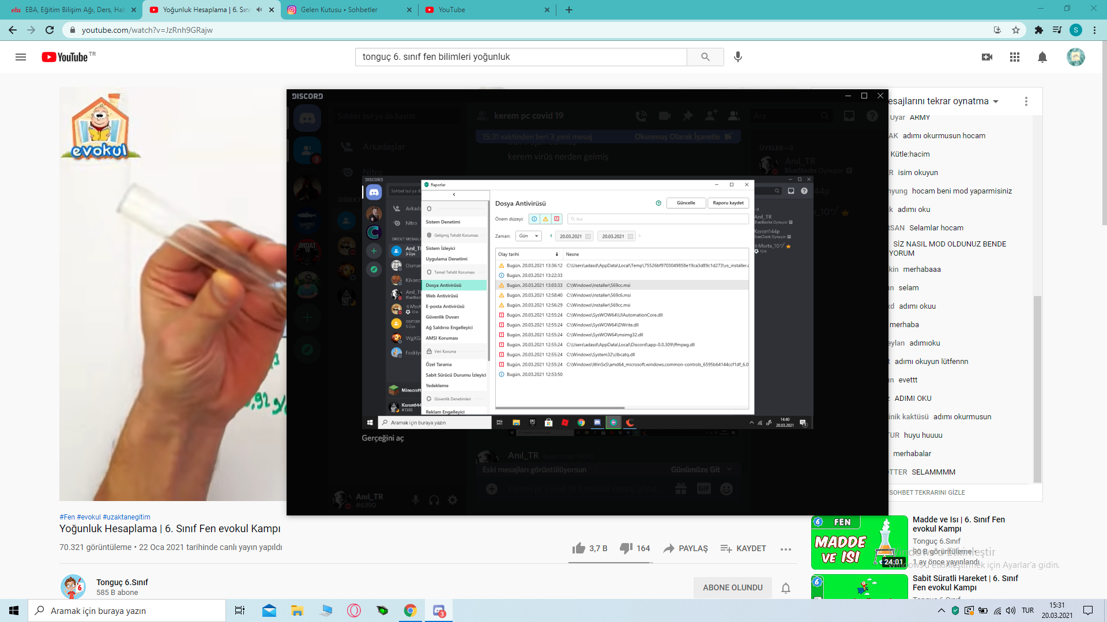Image resolution: width=1107 pixels, height=622 pixels.
Task: Click the Chrome address bar URL
Action: [147, 30]
